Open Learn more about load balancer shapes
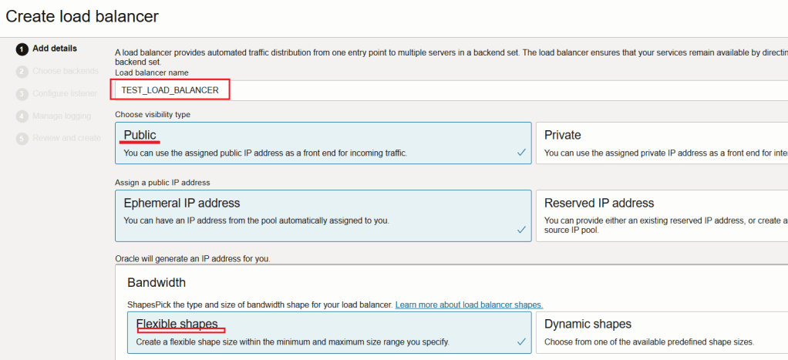The image size is (788, 360). [x=469, y=305]
